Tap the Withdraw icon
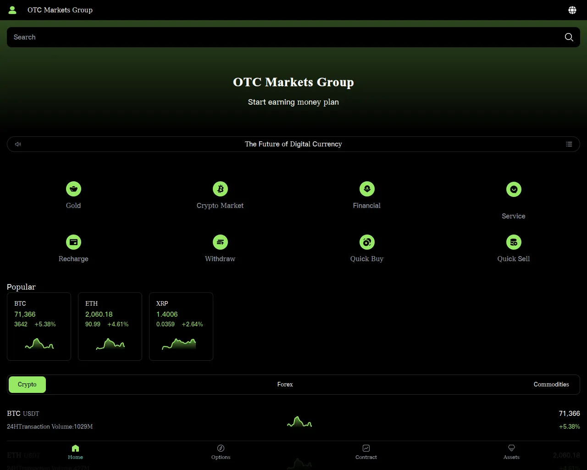The width and height of the screenshot is (587, 470). pyautogui.click(x=220, y=242)
